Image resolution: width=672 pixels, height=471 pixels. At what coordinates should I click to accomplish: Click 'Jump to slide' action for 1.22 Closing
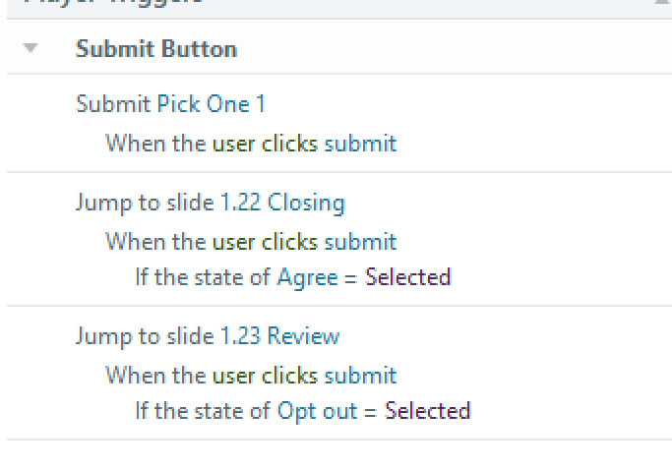click(133, 203)
